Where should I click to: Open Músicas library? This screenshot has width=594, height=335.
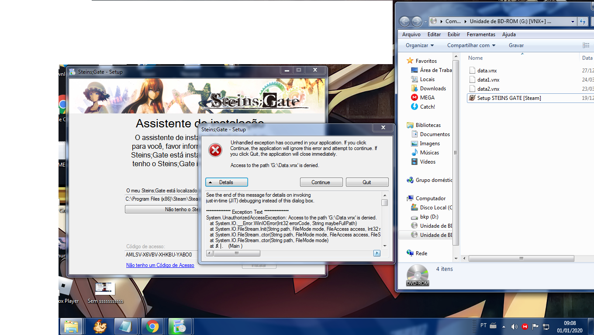click(425, 153)
